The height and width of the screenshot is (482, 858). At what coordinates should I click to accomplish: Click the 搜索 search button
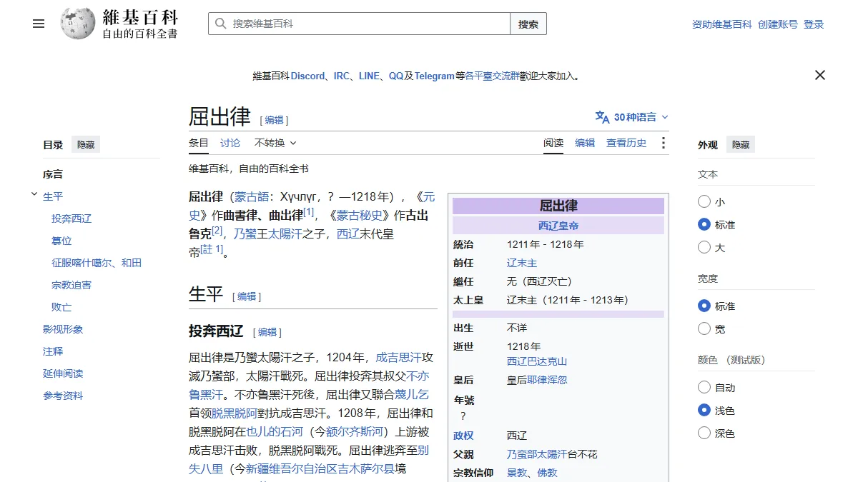coord(528,24)
